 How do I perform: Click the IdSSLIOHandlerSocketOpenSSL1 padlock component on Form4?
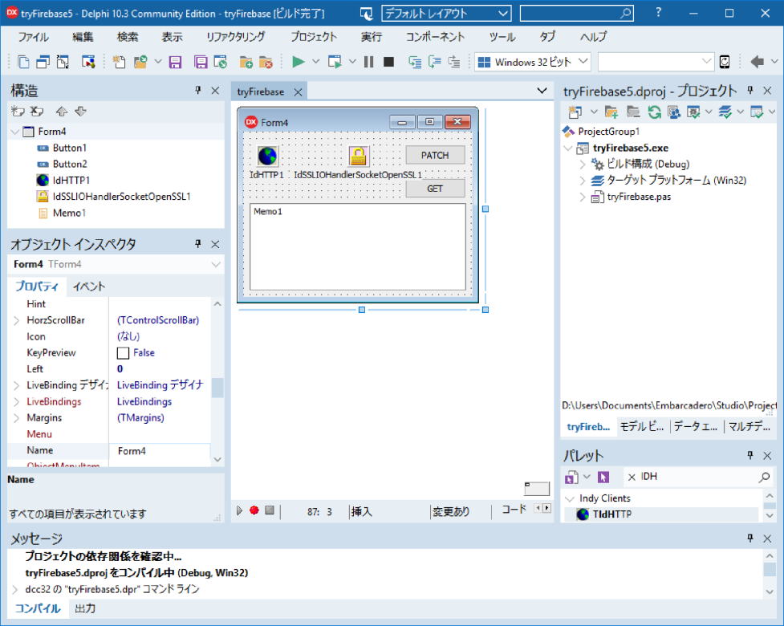click(x=358, y=156)
